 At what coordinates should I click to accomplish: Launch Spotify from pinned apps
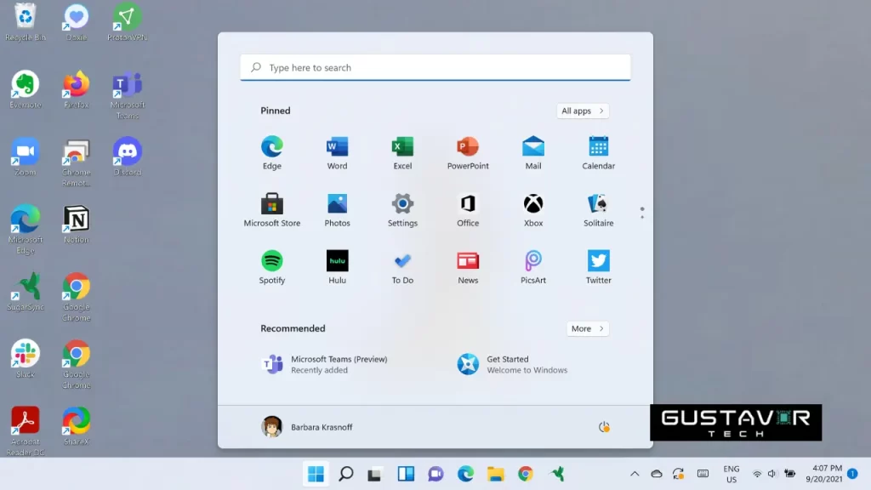271,267
